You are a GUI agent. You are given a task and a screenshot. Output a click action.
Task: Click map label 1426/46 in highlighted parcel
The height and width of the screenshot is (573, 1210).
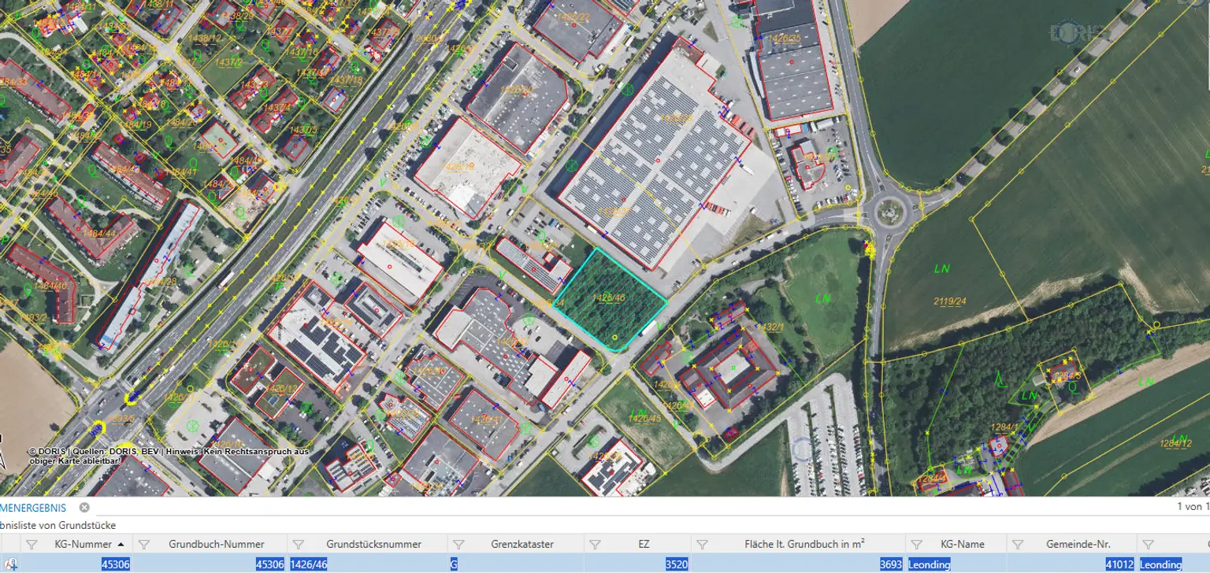[x=609, y=298]
